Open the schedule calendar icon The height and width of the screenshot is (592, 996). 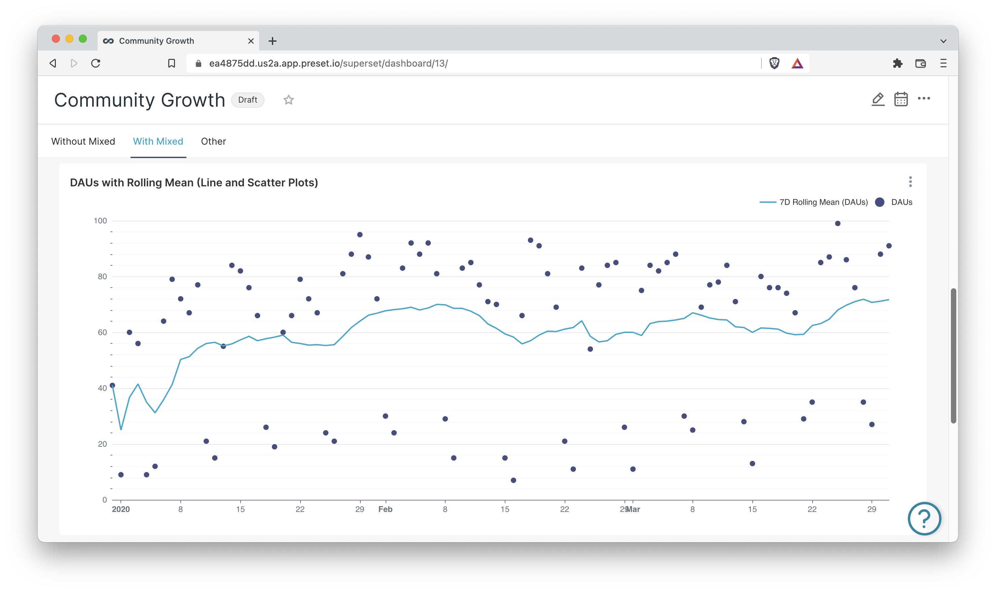(x=901, y=99)
